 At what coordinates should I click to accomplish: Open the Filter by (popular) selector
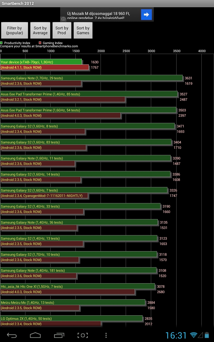click(14, 30)
